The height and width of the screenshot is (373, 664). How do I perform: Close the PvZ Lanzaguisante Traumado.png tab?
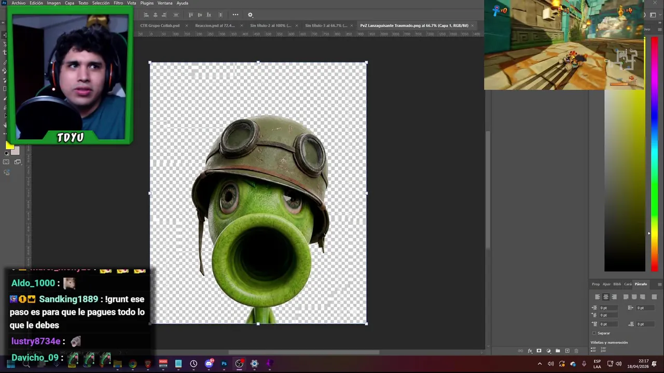pos(472,25)
